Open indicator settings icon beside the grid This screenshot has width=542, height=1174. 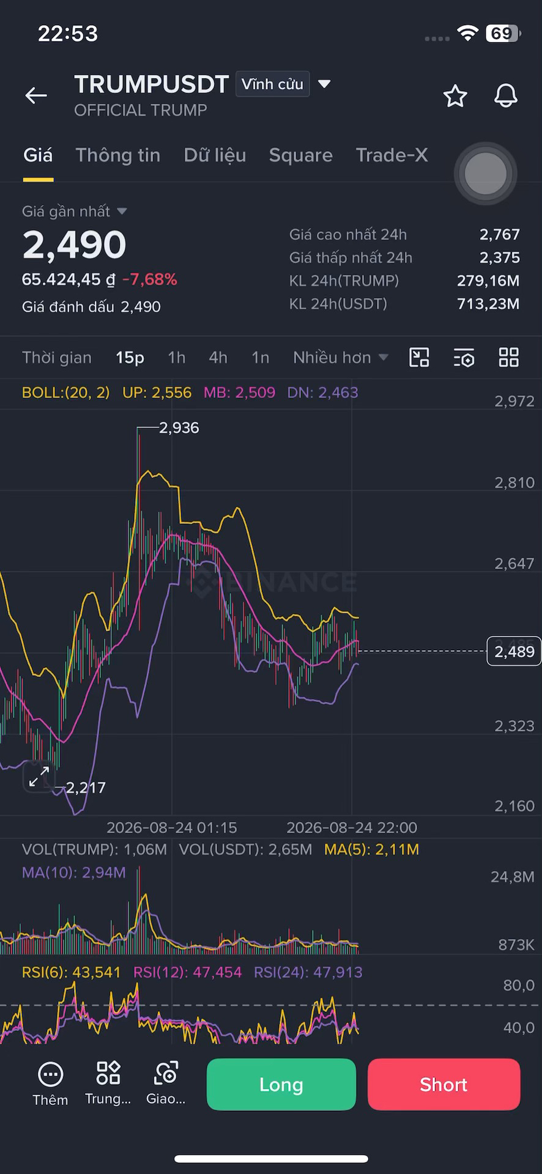[464, 358]
